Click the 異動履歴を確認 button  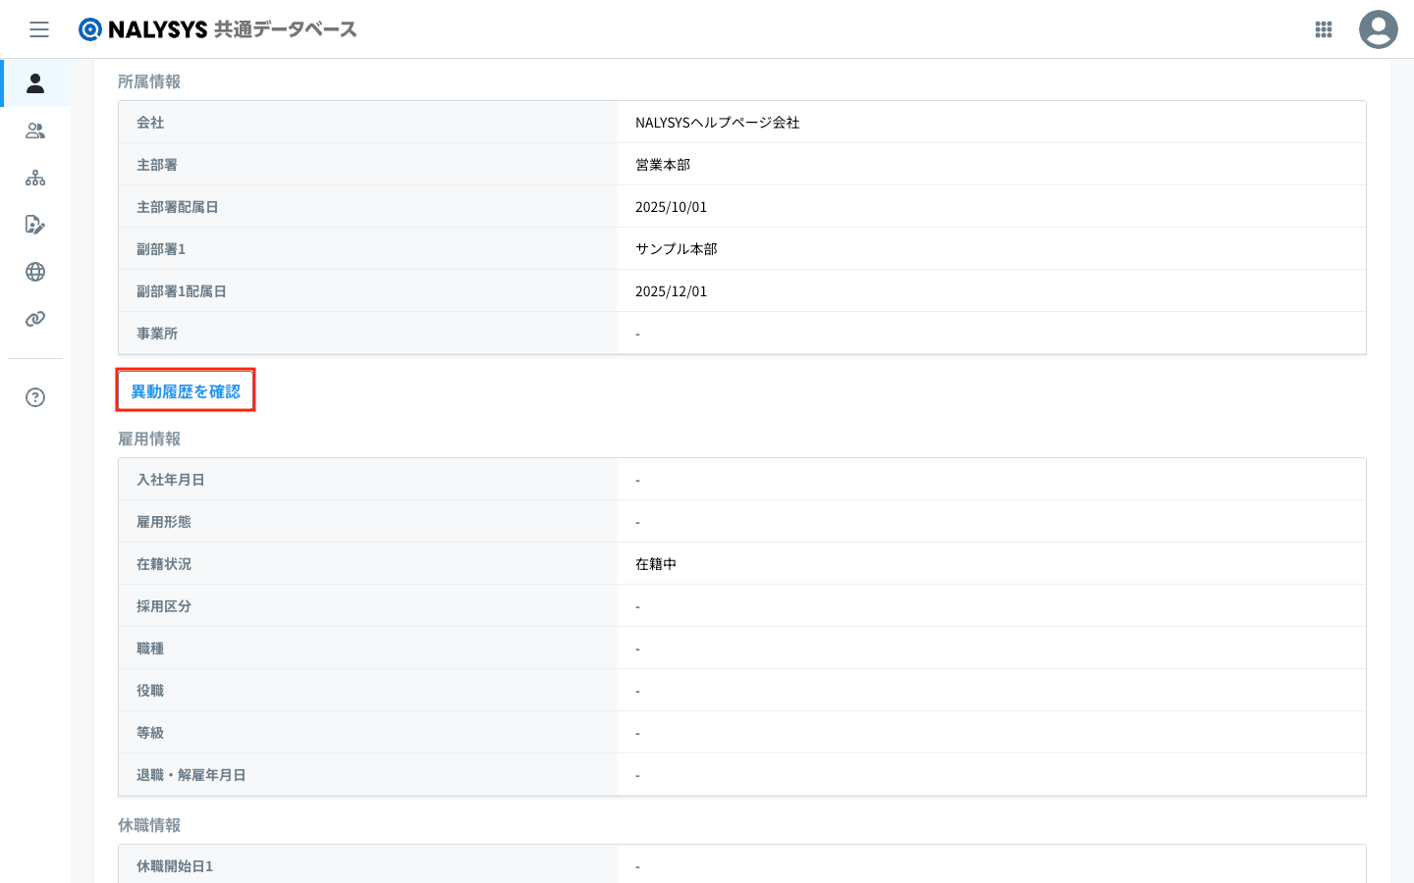[186, 390]
